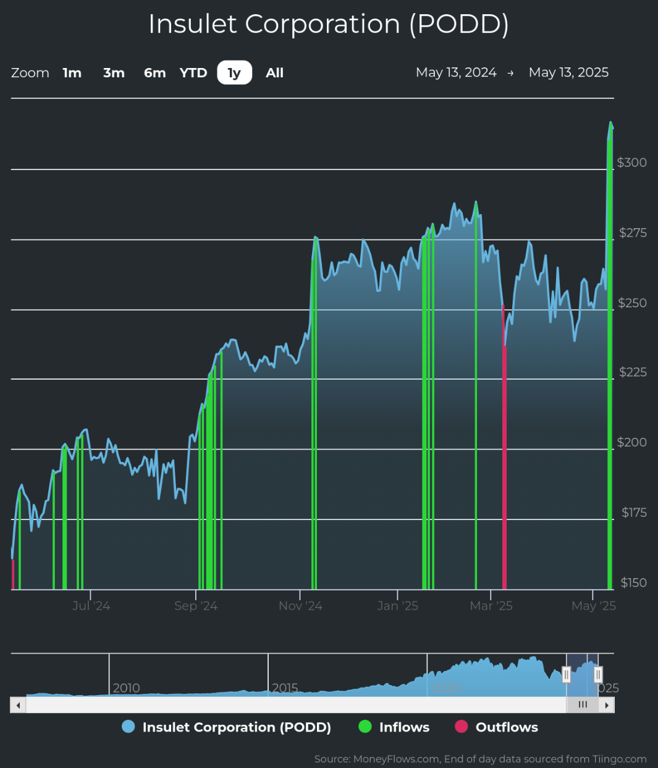Click the chart title Insulet Corporation (PODD)
Image resolution: width=658 pixels, height=768 pixels.
(x=329, y=24)
